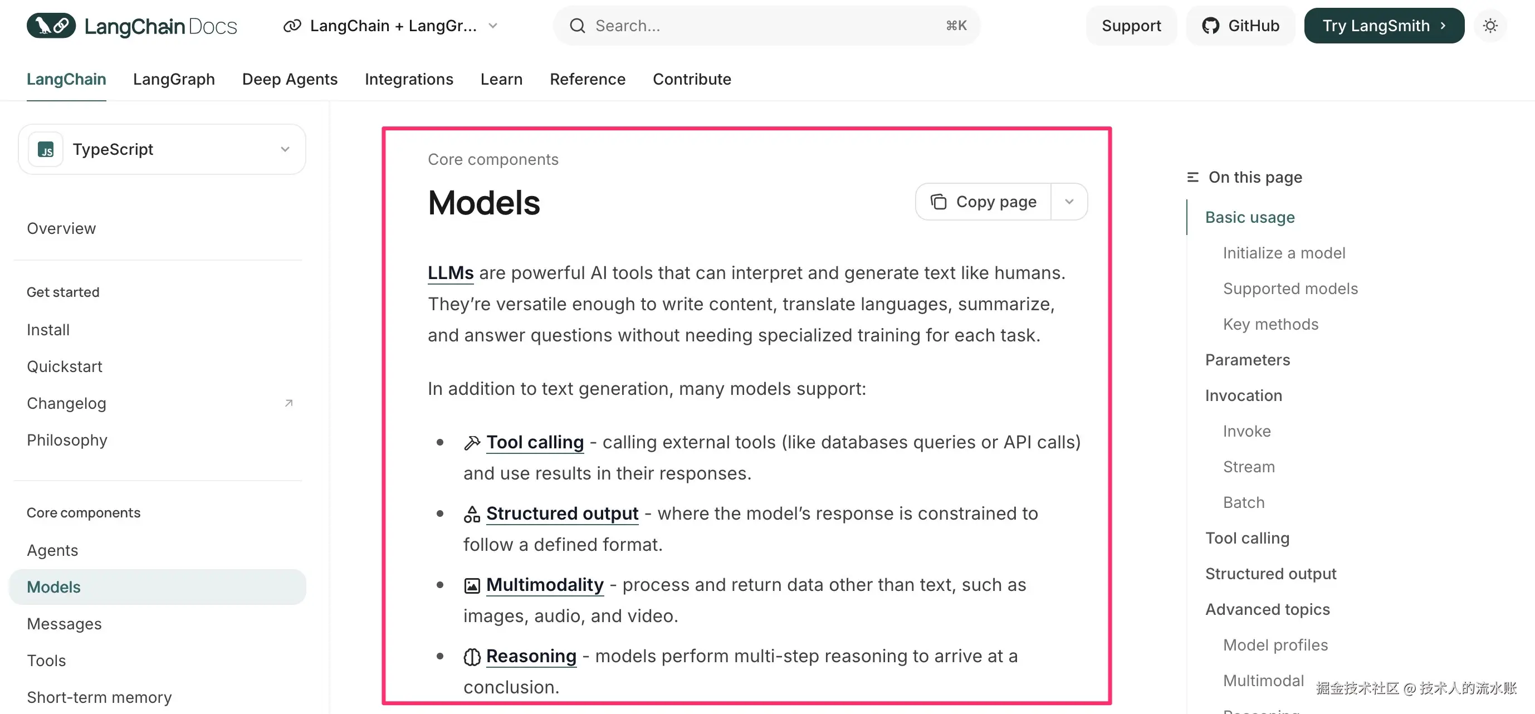Expand the TypeScript language dropdown

[285, 150]
